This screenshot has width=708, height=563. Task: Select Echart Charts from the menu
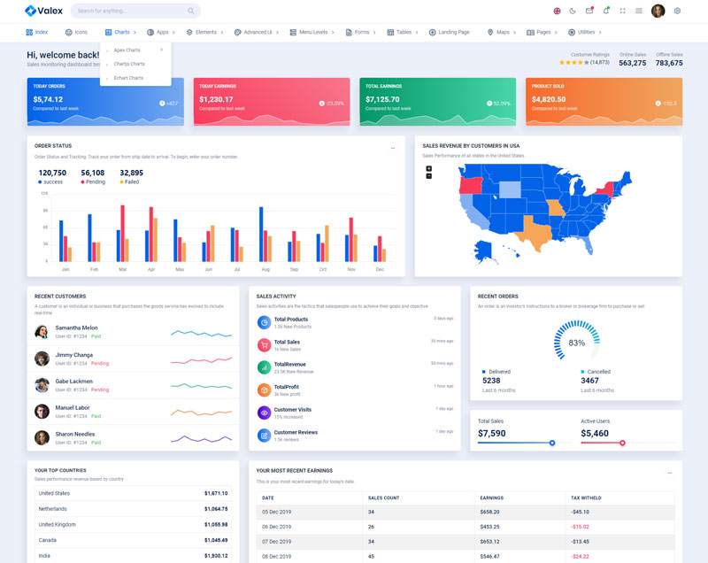click(128, 78)
